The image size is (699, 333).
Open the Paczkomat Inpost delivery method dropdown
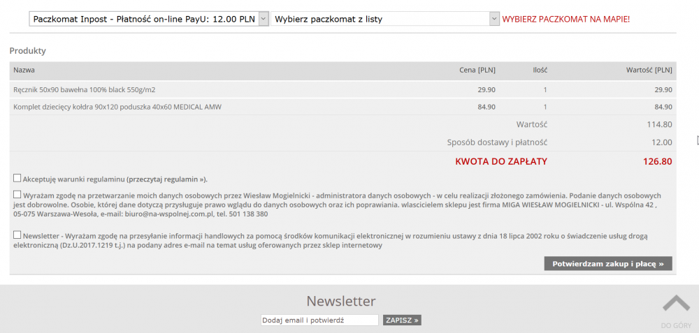(149, 19)
